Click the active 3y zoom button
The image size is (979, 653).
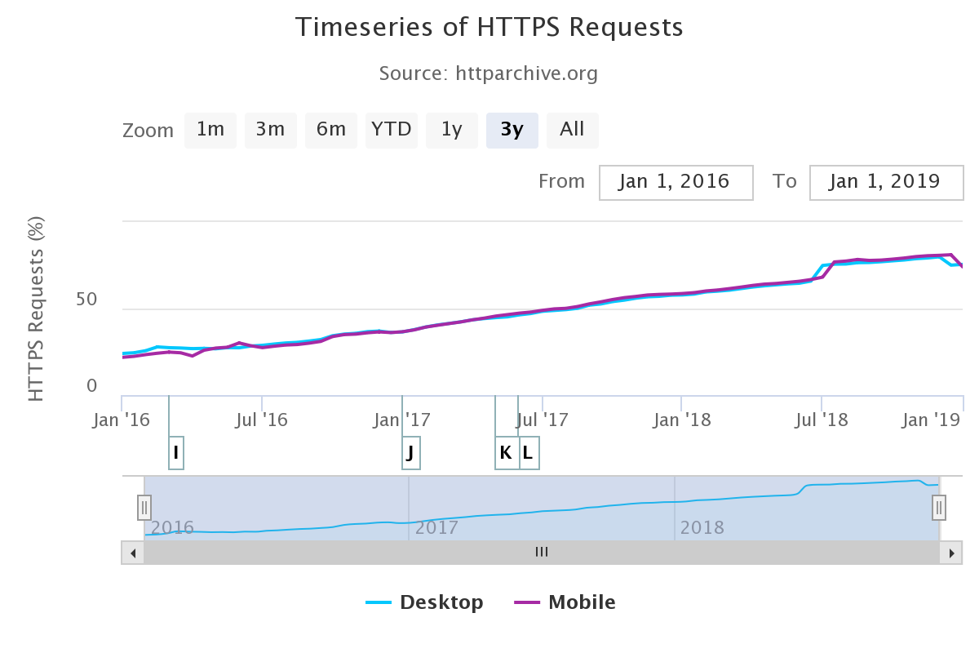512,130
